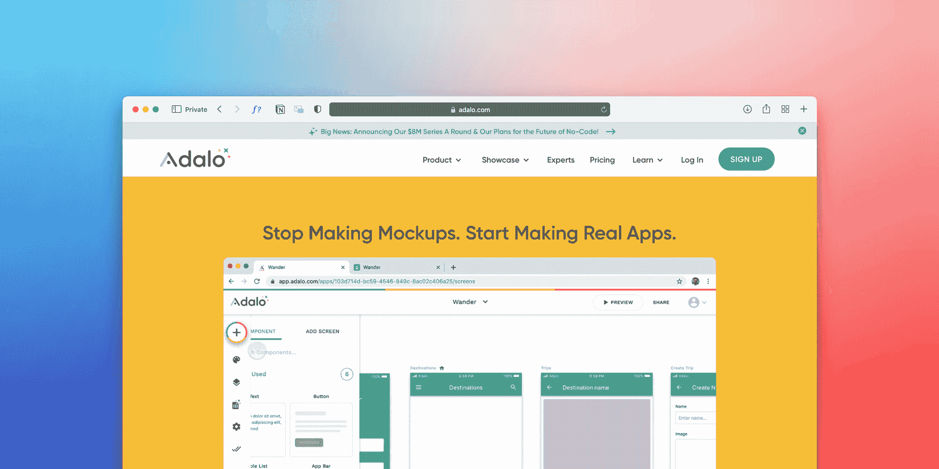Click the Enter name input field
The image size is (939, 469).
point(695,418)
